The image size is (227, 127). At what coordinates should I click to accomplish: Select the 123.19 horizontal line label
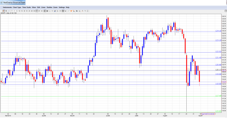pos(218,40)
